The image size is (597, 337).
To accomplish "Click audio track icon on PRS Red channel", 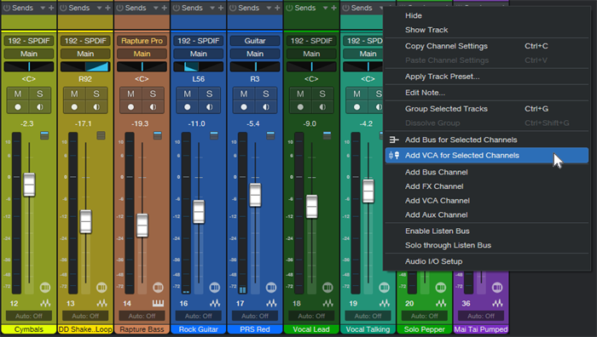I will [271, 303].
